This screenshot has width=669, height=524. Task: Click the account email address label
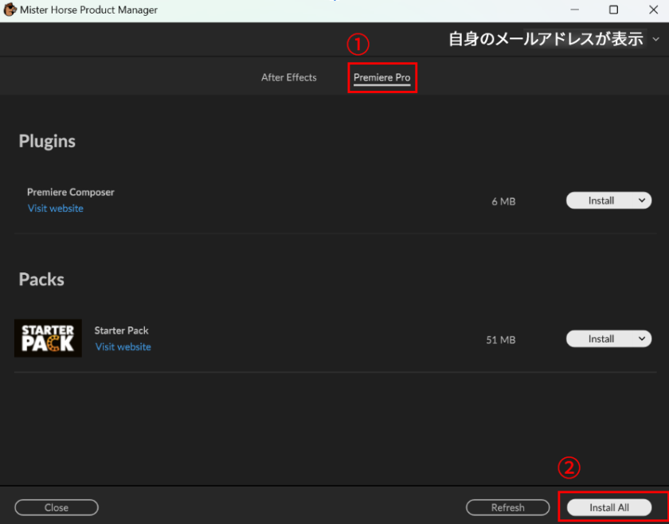tap(546, 39)
